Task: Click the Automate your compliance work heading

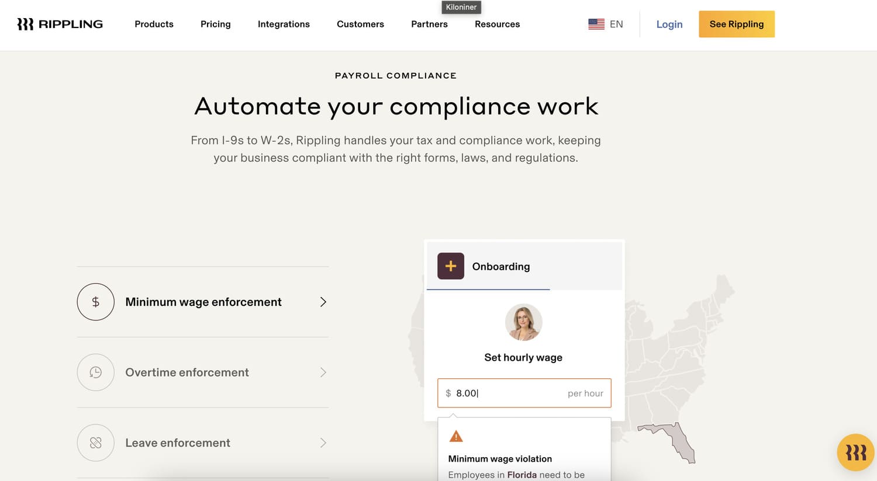Action: 396,106
